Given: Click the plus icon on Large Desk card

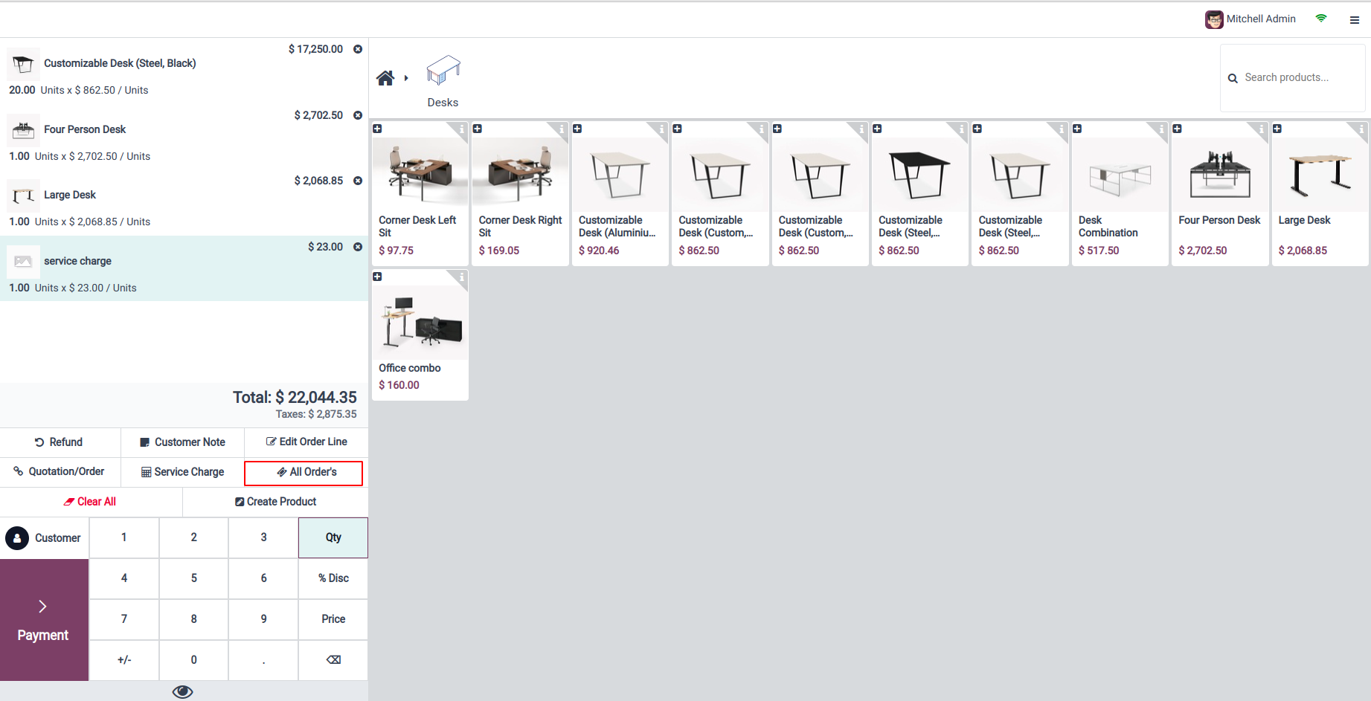Looking at the screenshot, I should (x=1277, y=129).
